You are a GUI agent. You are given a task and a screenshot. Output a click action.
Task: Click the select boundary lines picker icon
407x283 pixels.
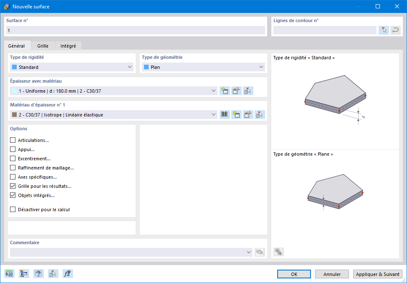pyautogui.click(x=384, y=30)
